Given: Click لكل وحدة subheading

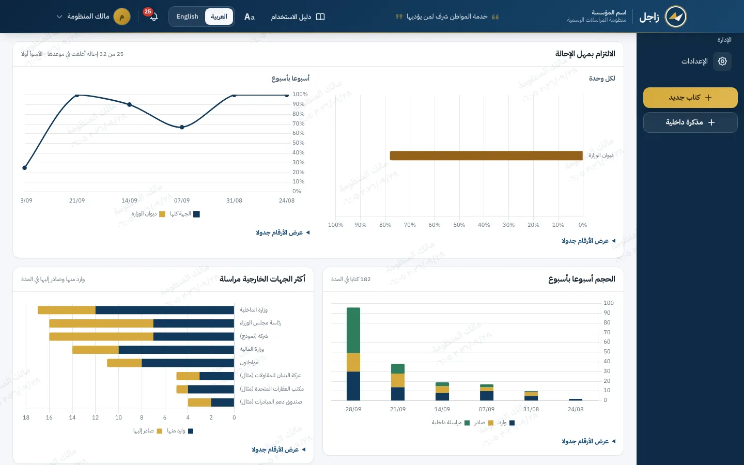Looking at the screenshot, I should click(x=602, y=79).
